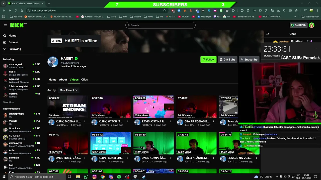Image resolution: width=321 pixels, height=180 pixels.
Task: Open Agraelus channel in the sidebar
Action: pyautogui.click(x=21, y=80)
